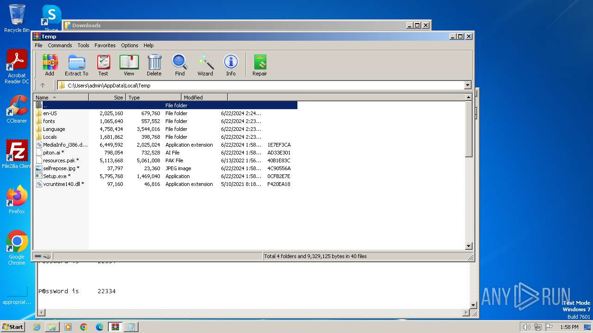Expand the address path dropdown
Screen dimensions: 593x333
tap(467, 85)
